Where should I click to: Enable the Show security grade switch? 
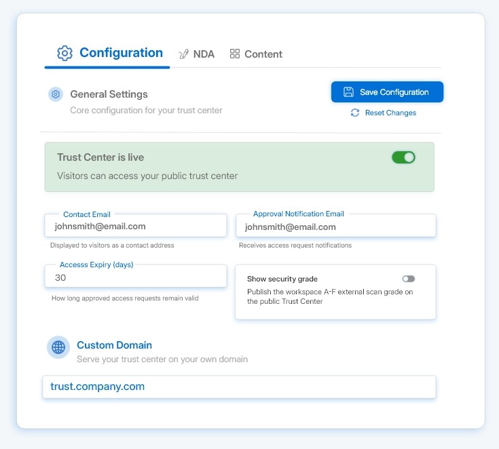[x=409, y=279]
